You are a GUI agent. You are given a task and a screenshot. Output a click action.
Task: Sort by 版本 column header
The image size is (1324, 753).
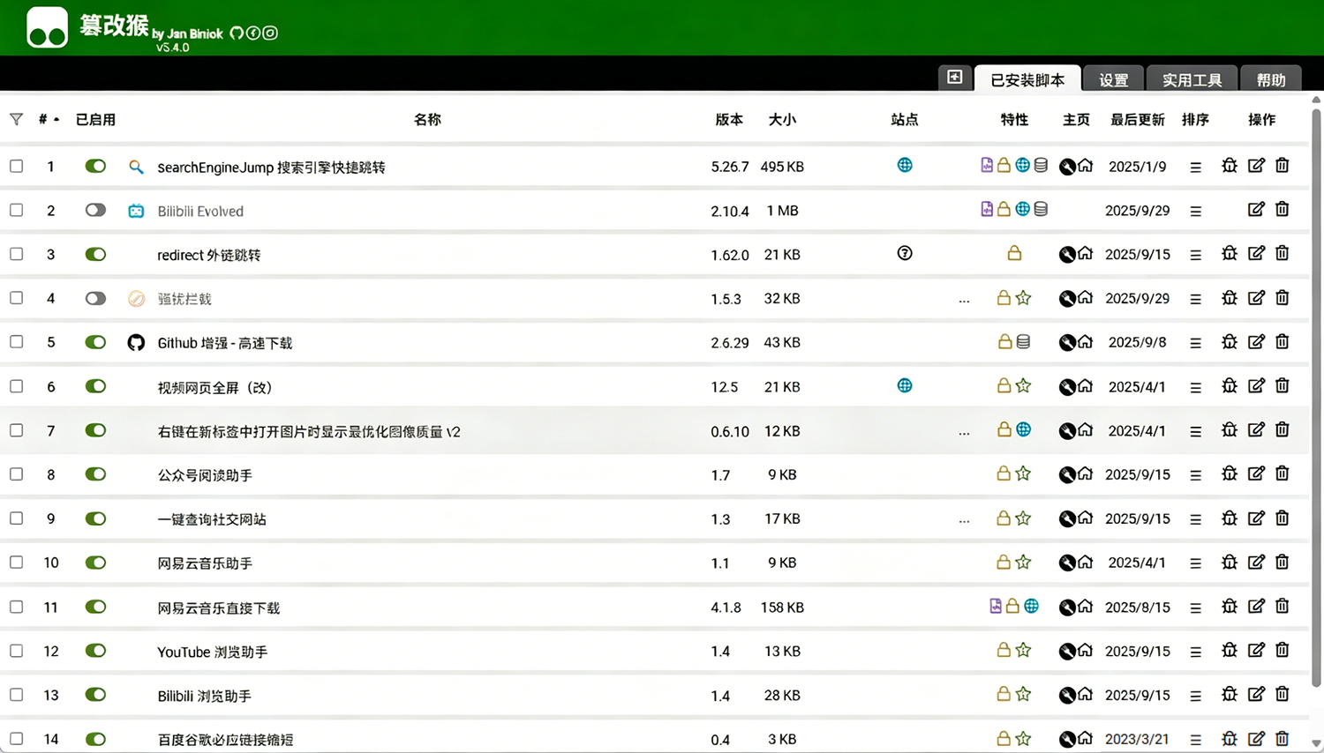pos(729,119)
